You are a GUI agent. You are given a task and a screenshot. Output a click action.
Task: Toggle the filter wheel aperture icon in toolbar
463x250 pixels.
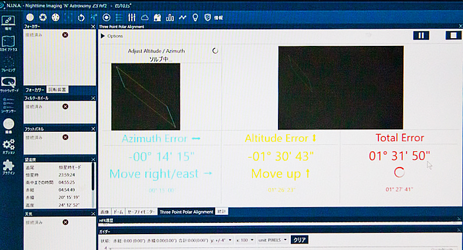[43, 18]
